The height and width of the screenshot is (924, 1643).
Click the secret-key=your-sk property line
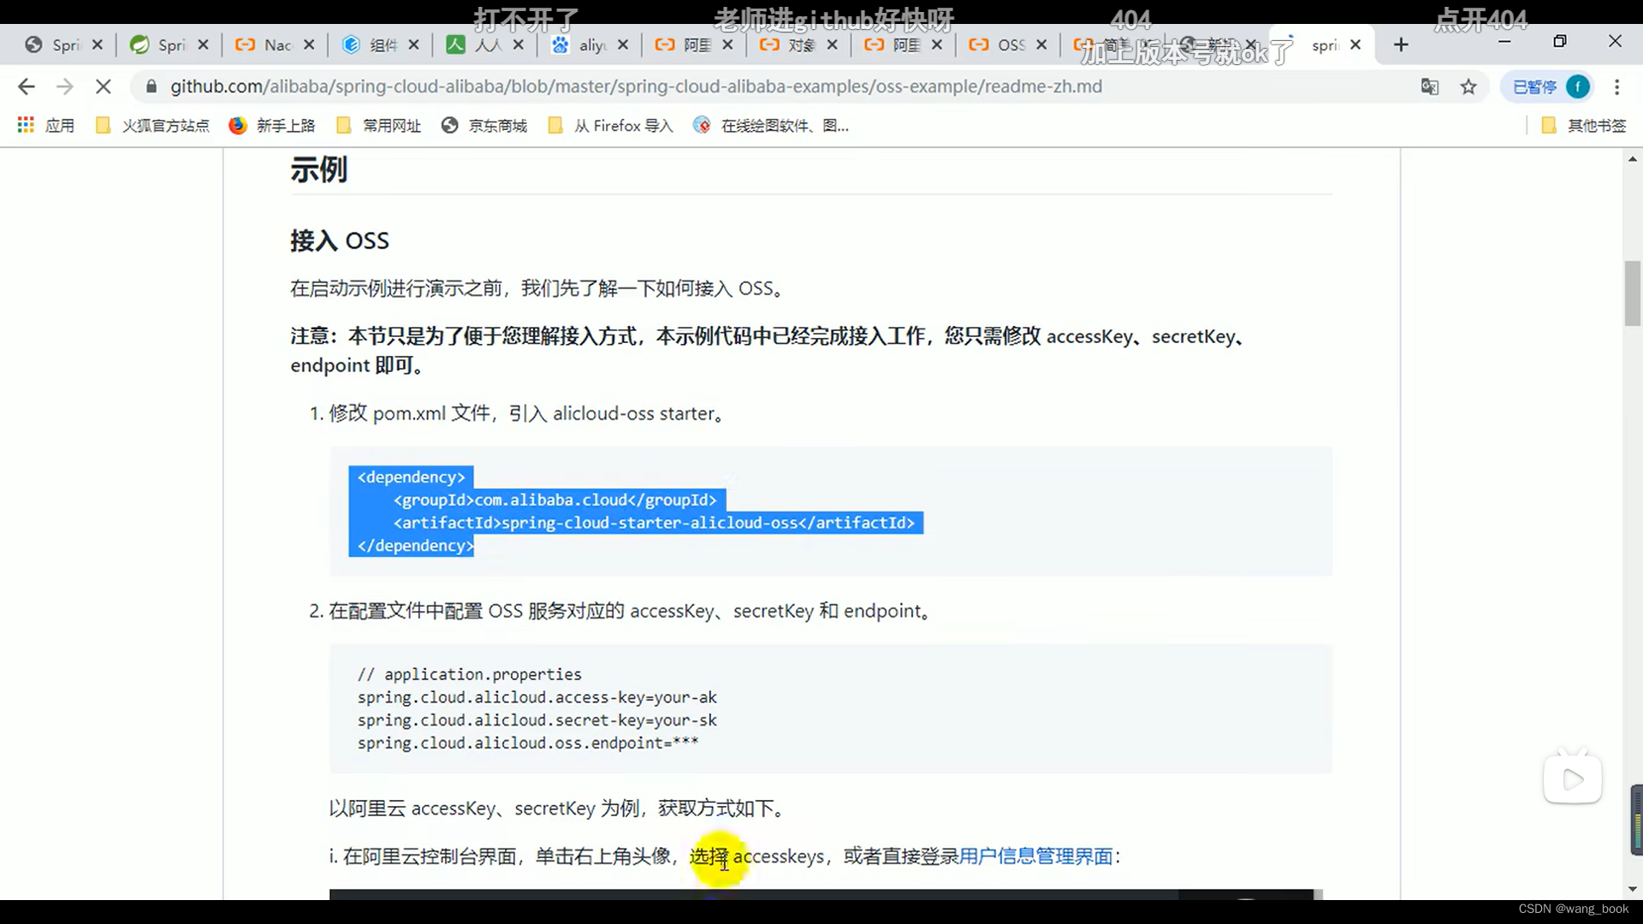coord(537,720)
